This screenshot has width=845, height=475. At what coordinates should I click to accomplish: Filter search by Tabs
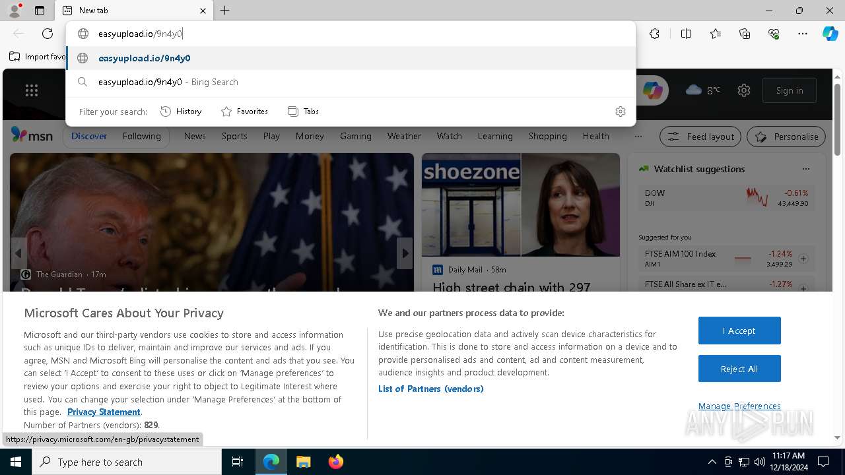pyautogui.click(x=303, y=111)
